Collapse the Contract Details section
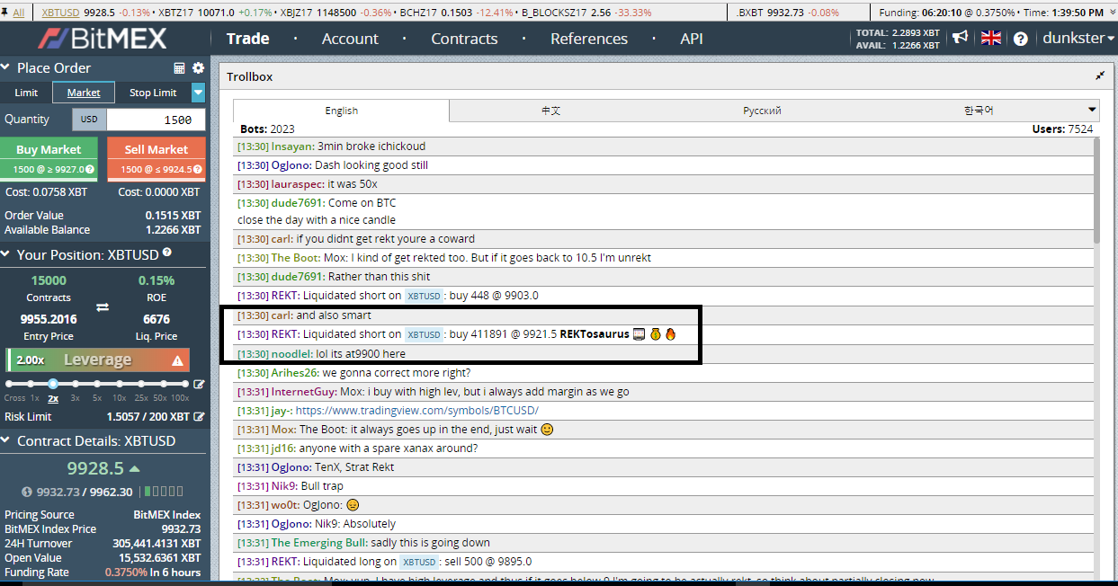Screen dimensions: 1118x586 click(x=6, y=440)
